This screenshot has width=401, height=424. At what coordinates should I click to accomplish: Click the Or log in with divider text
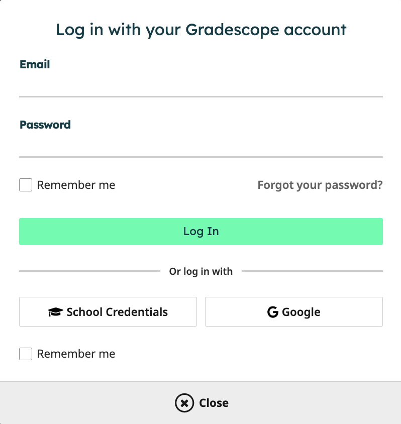click(x=201, y=271)
